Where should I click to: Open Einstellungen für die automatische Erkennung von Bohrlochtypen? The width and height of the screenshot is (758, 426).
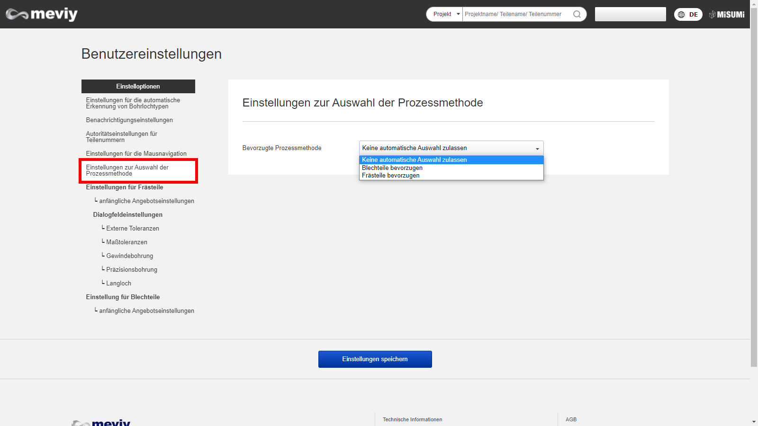click(x=133, y=103)
